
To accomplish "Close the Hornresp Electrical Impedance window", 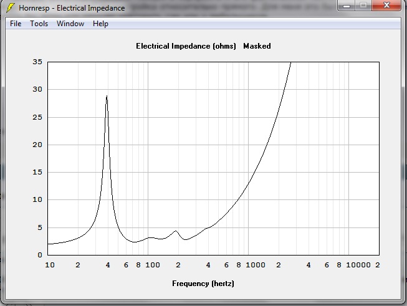I will (x=386, y=6).
